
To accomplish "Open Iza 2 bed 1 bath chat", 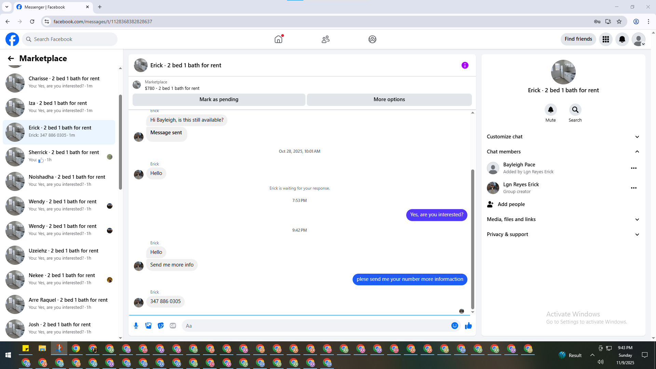I will [x=59, y=107].
